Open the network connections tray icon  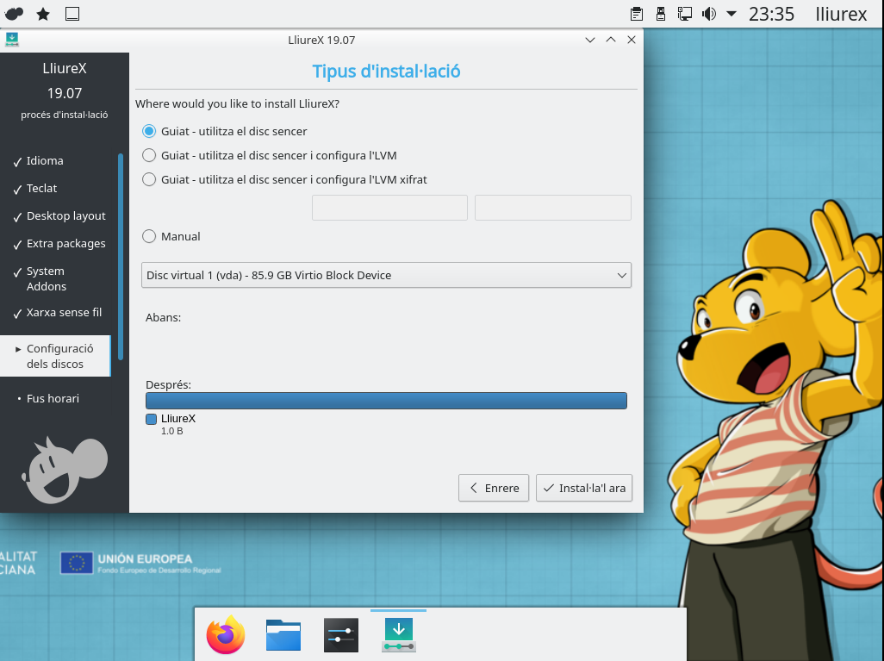point(685,14)
